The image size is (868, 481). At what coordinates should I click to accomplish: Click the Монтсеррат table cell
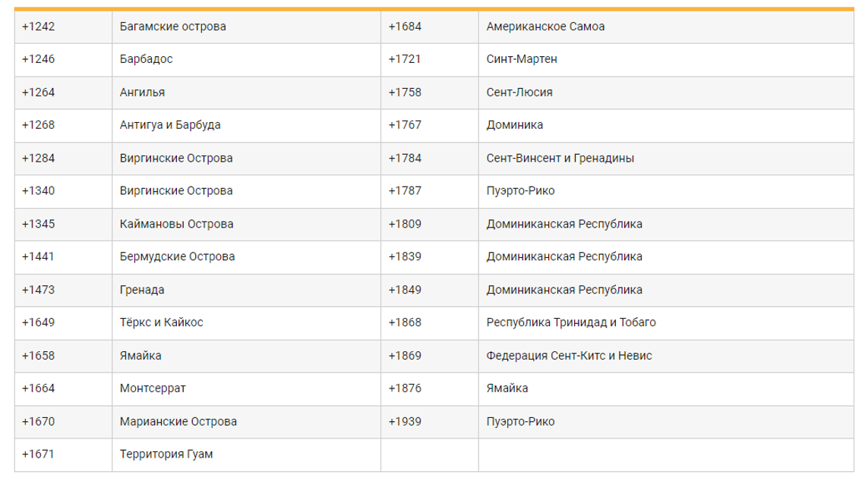(x=153, y=388)
